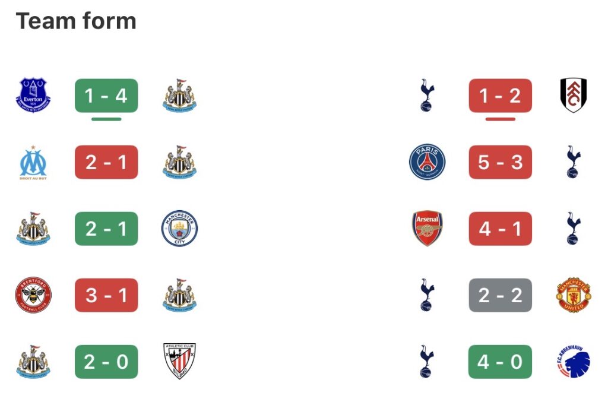Open the Manchester City crest
608x402 pixels.
click(179, 229)
